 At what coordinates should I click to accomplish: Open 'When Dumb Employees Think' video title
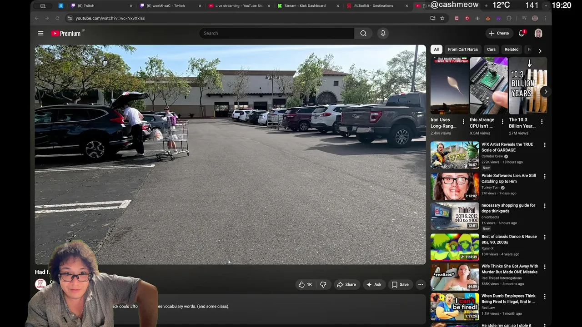point(508,299)
